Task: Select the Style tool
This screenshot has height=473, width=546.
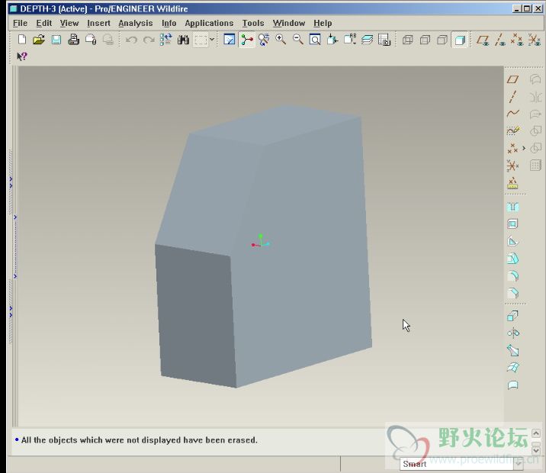Action: (513, 385)
